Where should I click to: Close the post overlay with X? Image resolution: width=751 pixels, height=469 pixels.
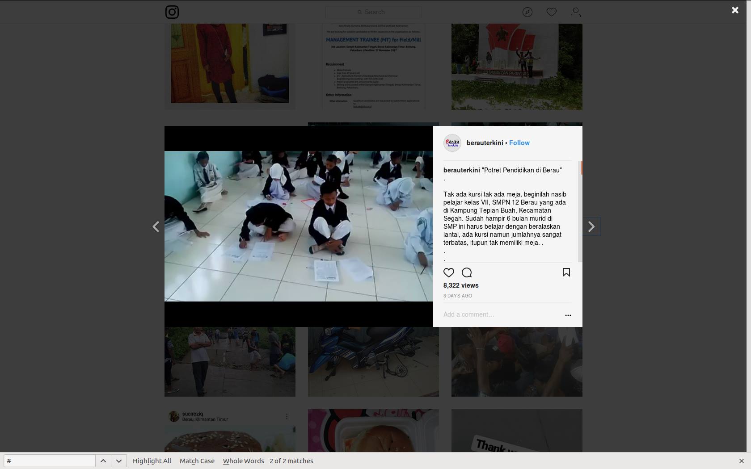[x=735, y=10]
